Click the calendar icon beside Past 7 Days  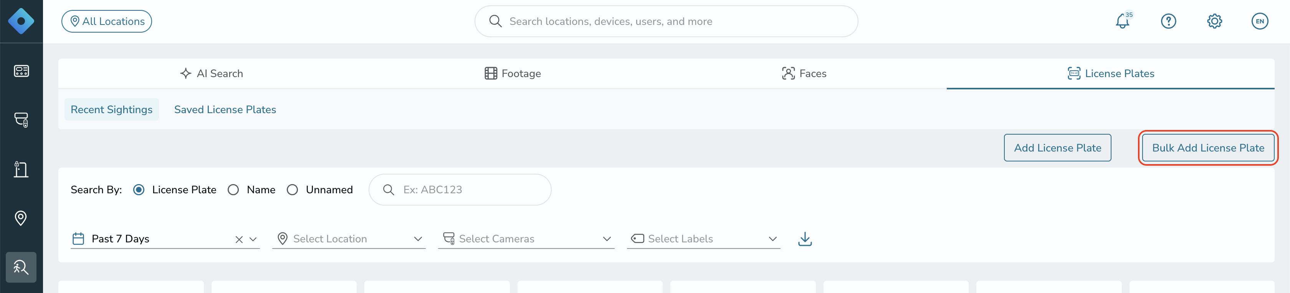(x=79, y=239)
